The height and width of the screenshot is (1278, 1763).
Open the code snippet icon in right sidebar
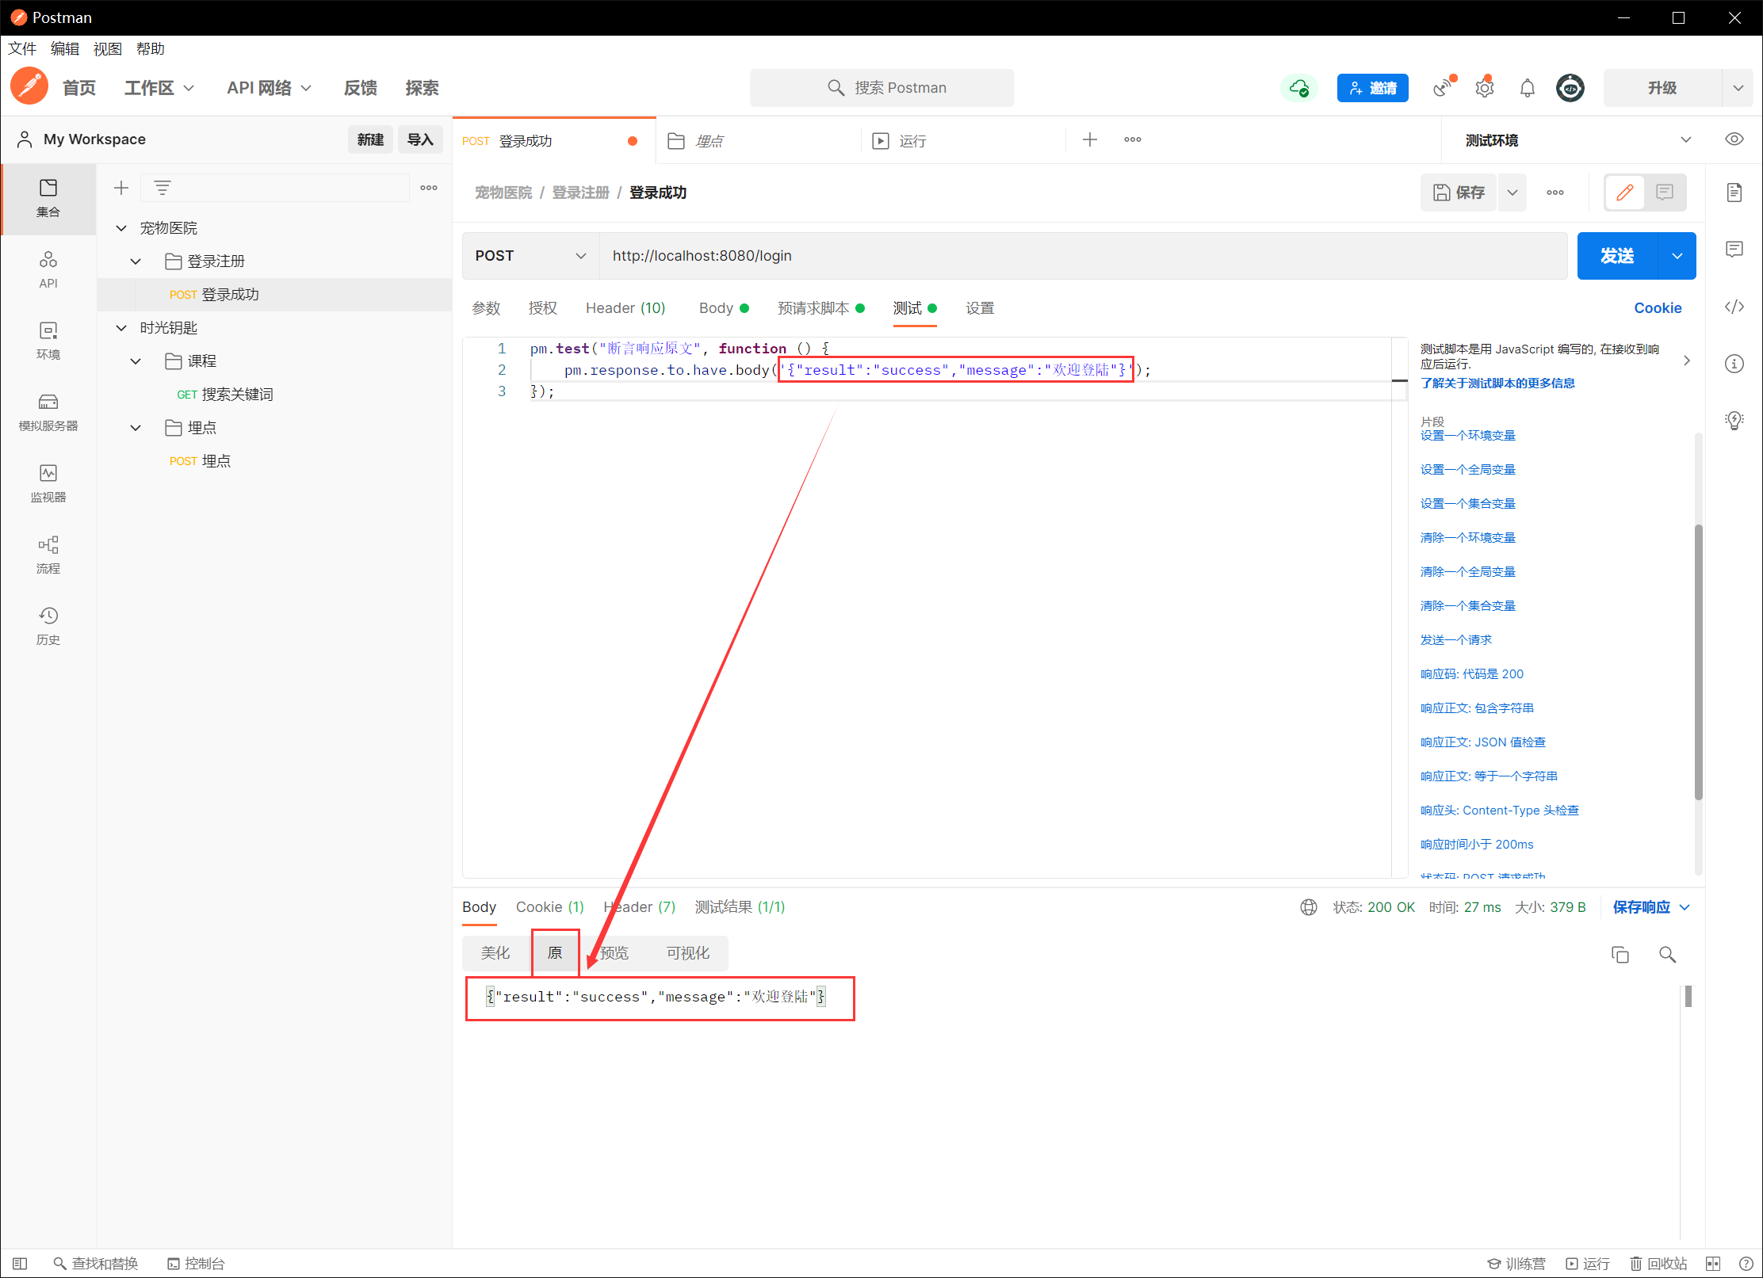tap(1734, 307)
